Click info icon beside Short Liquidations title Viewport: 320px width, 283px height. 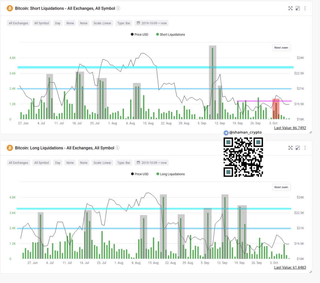click(x=118, y=8)
